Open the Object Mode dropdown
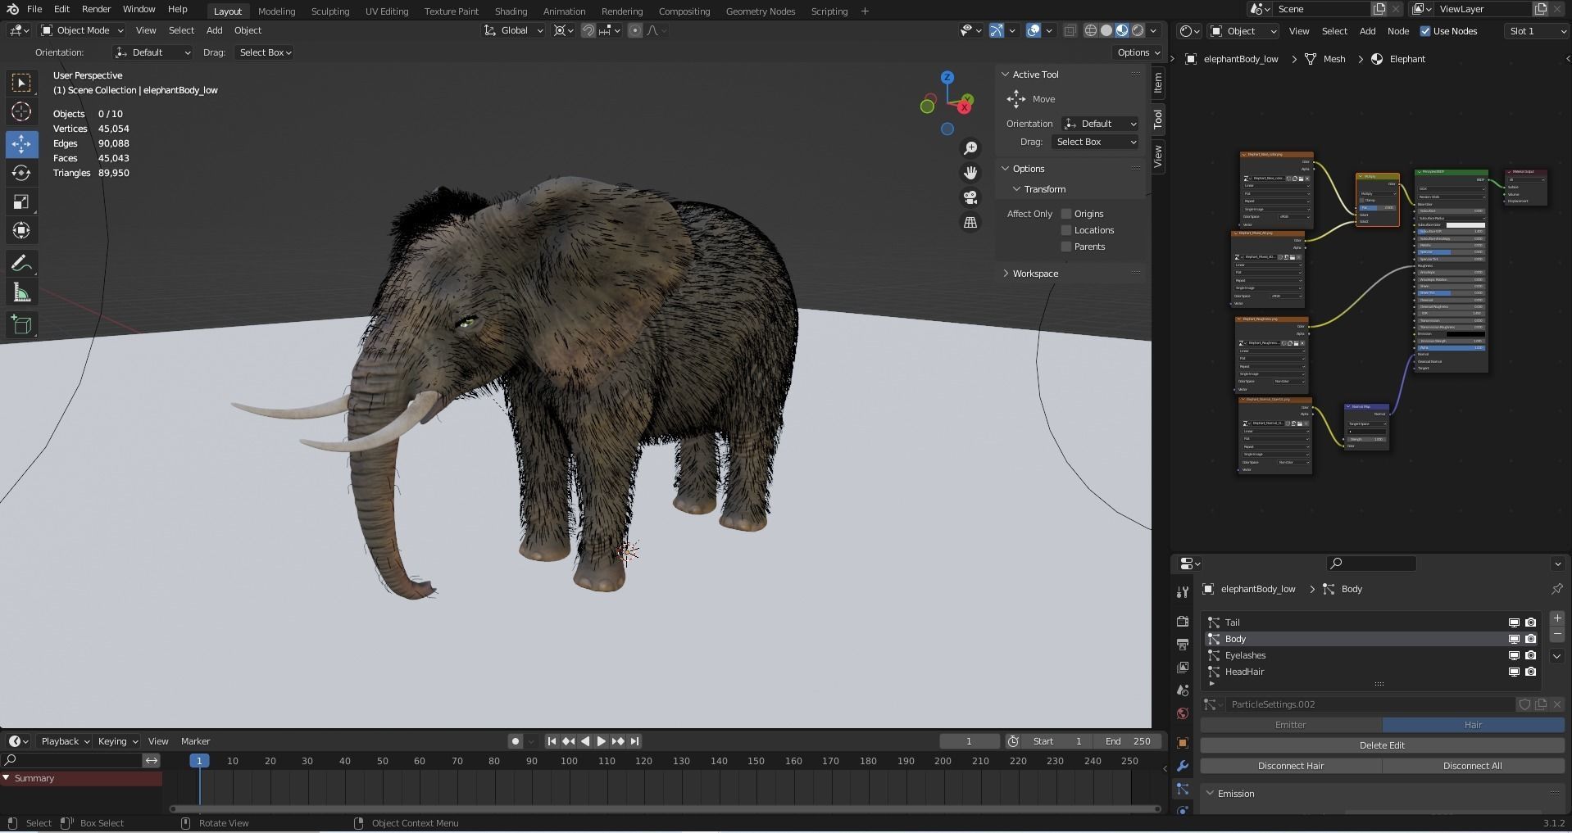 point(82,30)
